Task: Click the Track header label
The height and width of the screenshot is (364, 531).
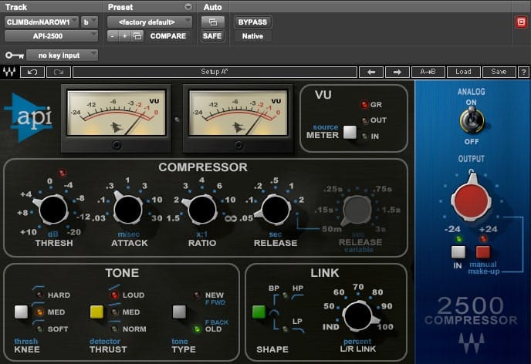Action: [16, 7]
